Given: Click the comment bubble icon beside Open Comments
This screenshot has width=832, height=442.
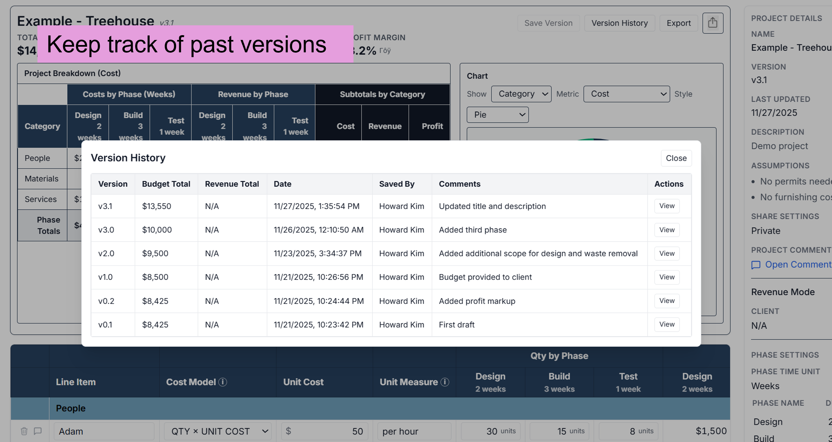Looking at the screenshot, I should 756,264.
